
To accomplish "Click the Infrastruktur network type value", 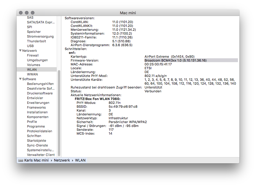I will click(x=118, y=118).
